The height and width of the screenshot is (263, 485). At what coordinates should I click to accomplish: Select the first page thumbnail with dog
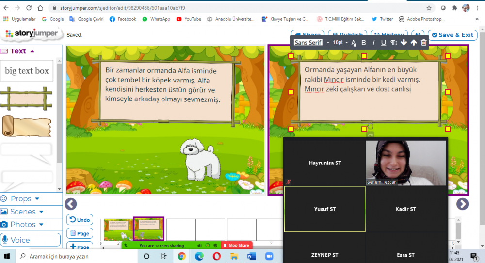coord(118,230)
